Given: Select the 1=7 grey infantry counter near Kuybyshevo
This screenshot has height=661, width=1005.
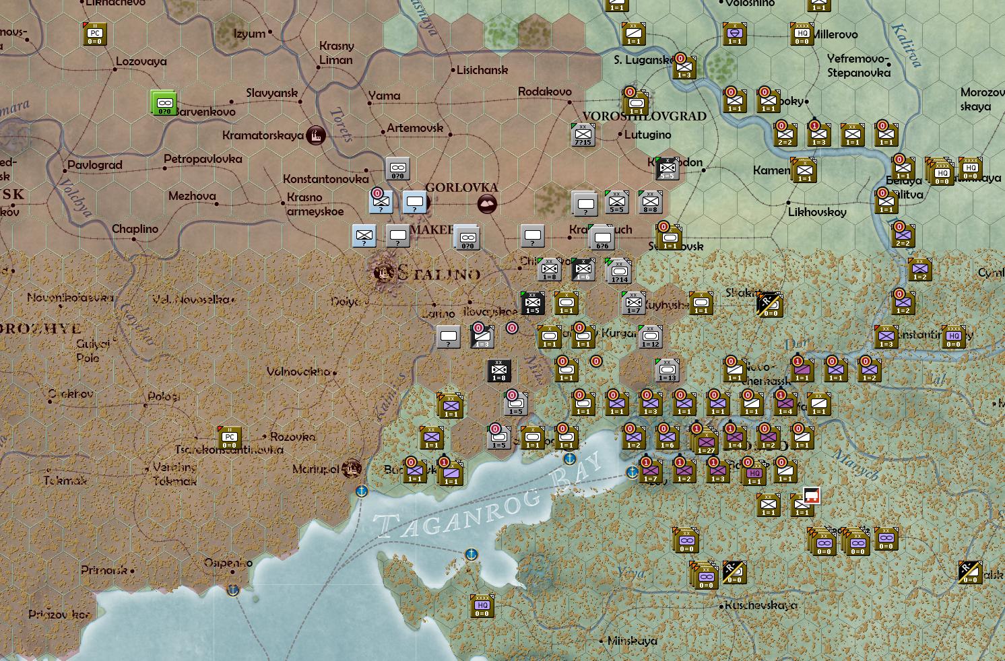Looking at the screenshot, I should [633, 303].
